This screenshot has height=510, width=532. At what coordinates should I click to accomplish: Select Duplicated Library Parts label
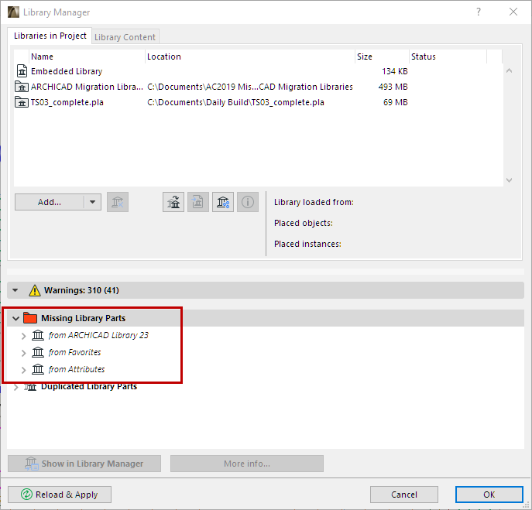89,387
